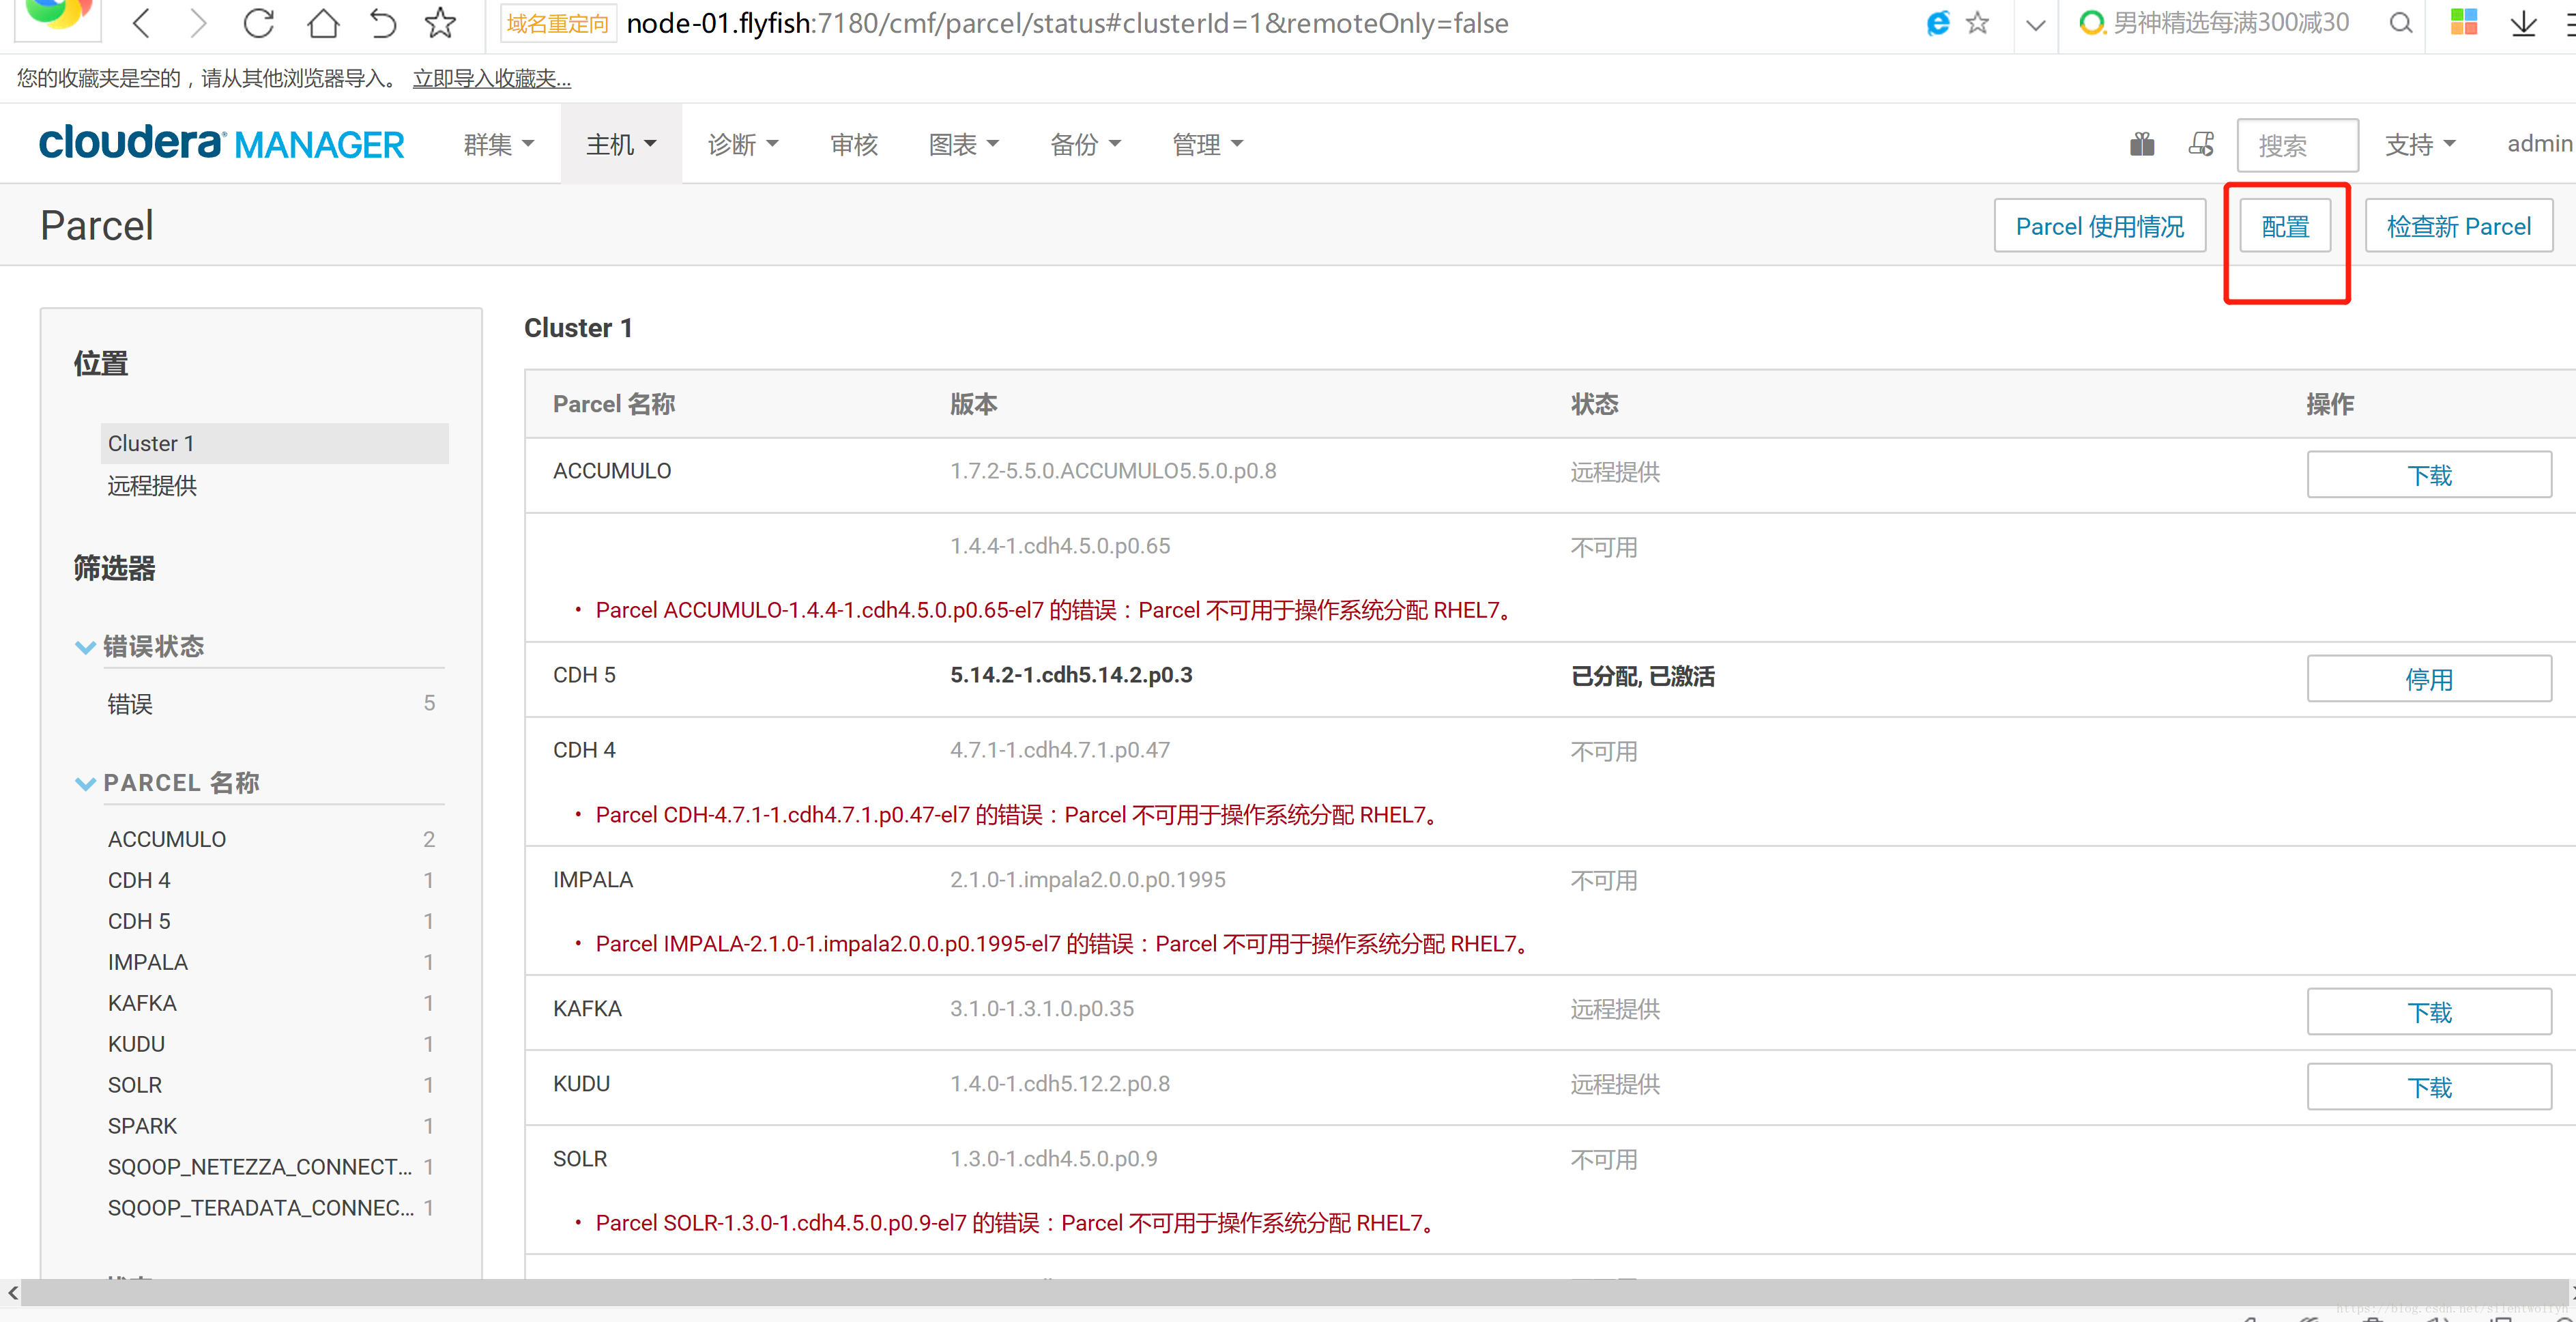Open the 图表 menu

963,144
